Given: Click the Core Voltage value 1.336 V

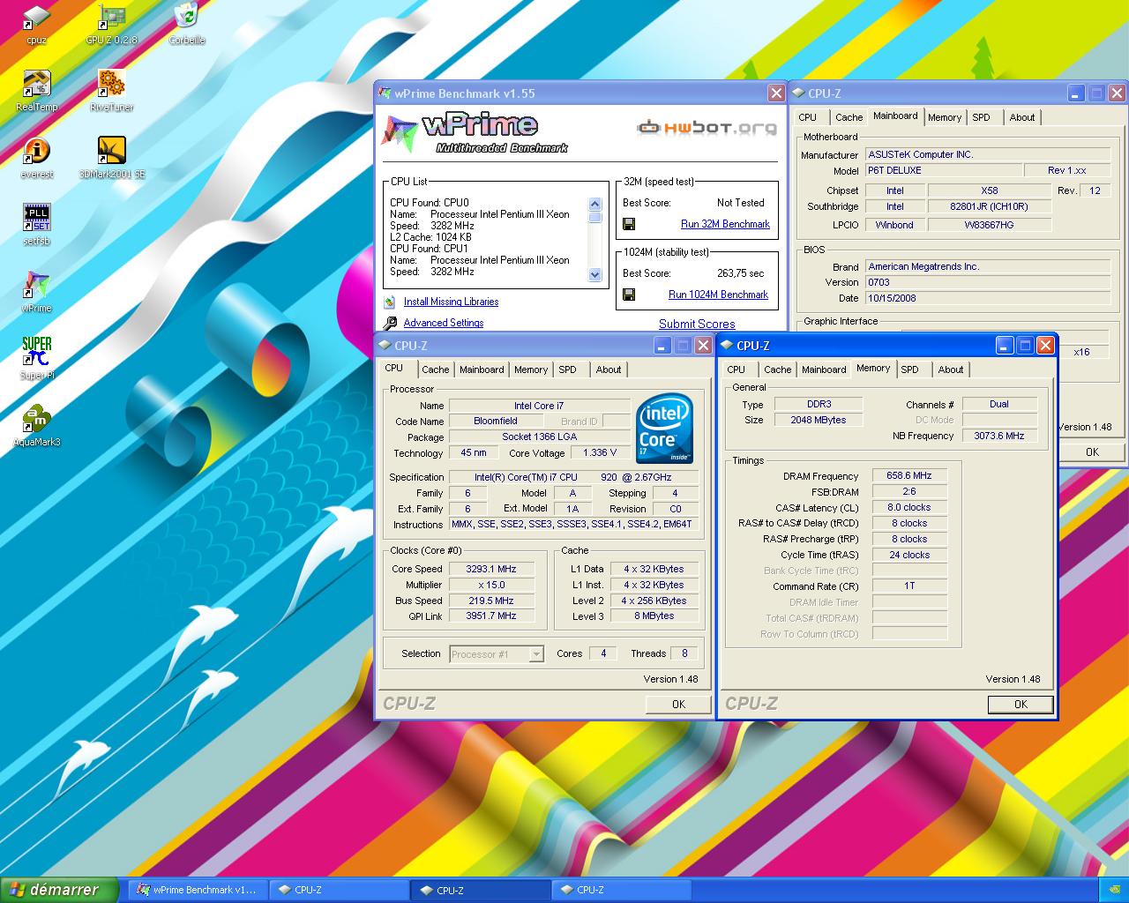Looking at the screenshot, I should (x=600, y=452).
